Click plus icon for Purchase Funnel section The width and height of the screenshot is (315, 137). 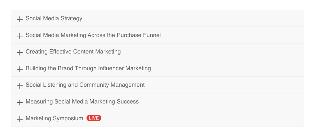point(19,35)
